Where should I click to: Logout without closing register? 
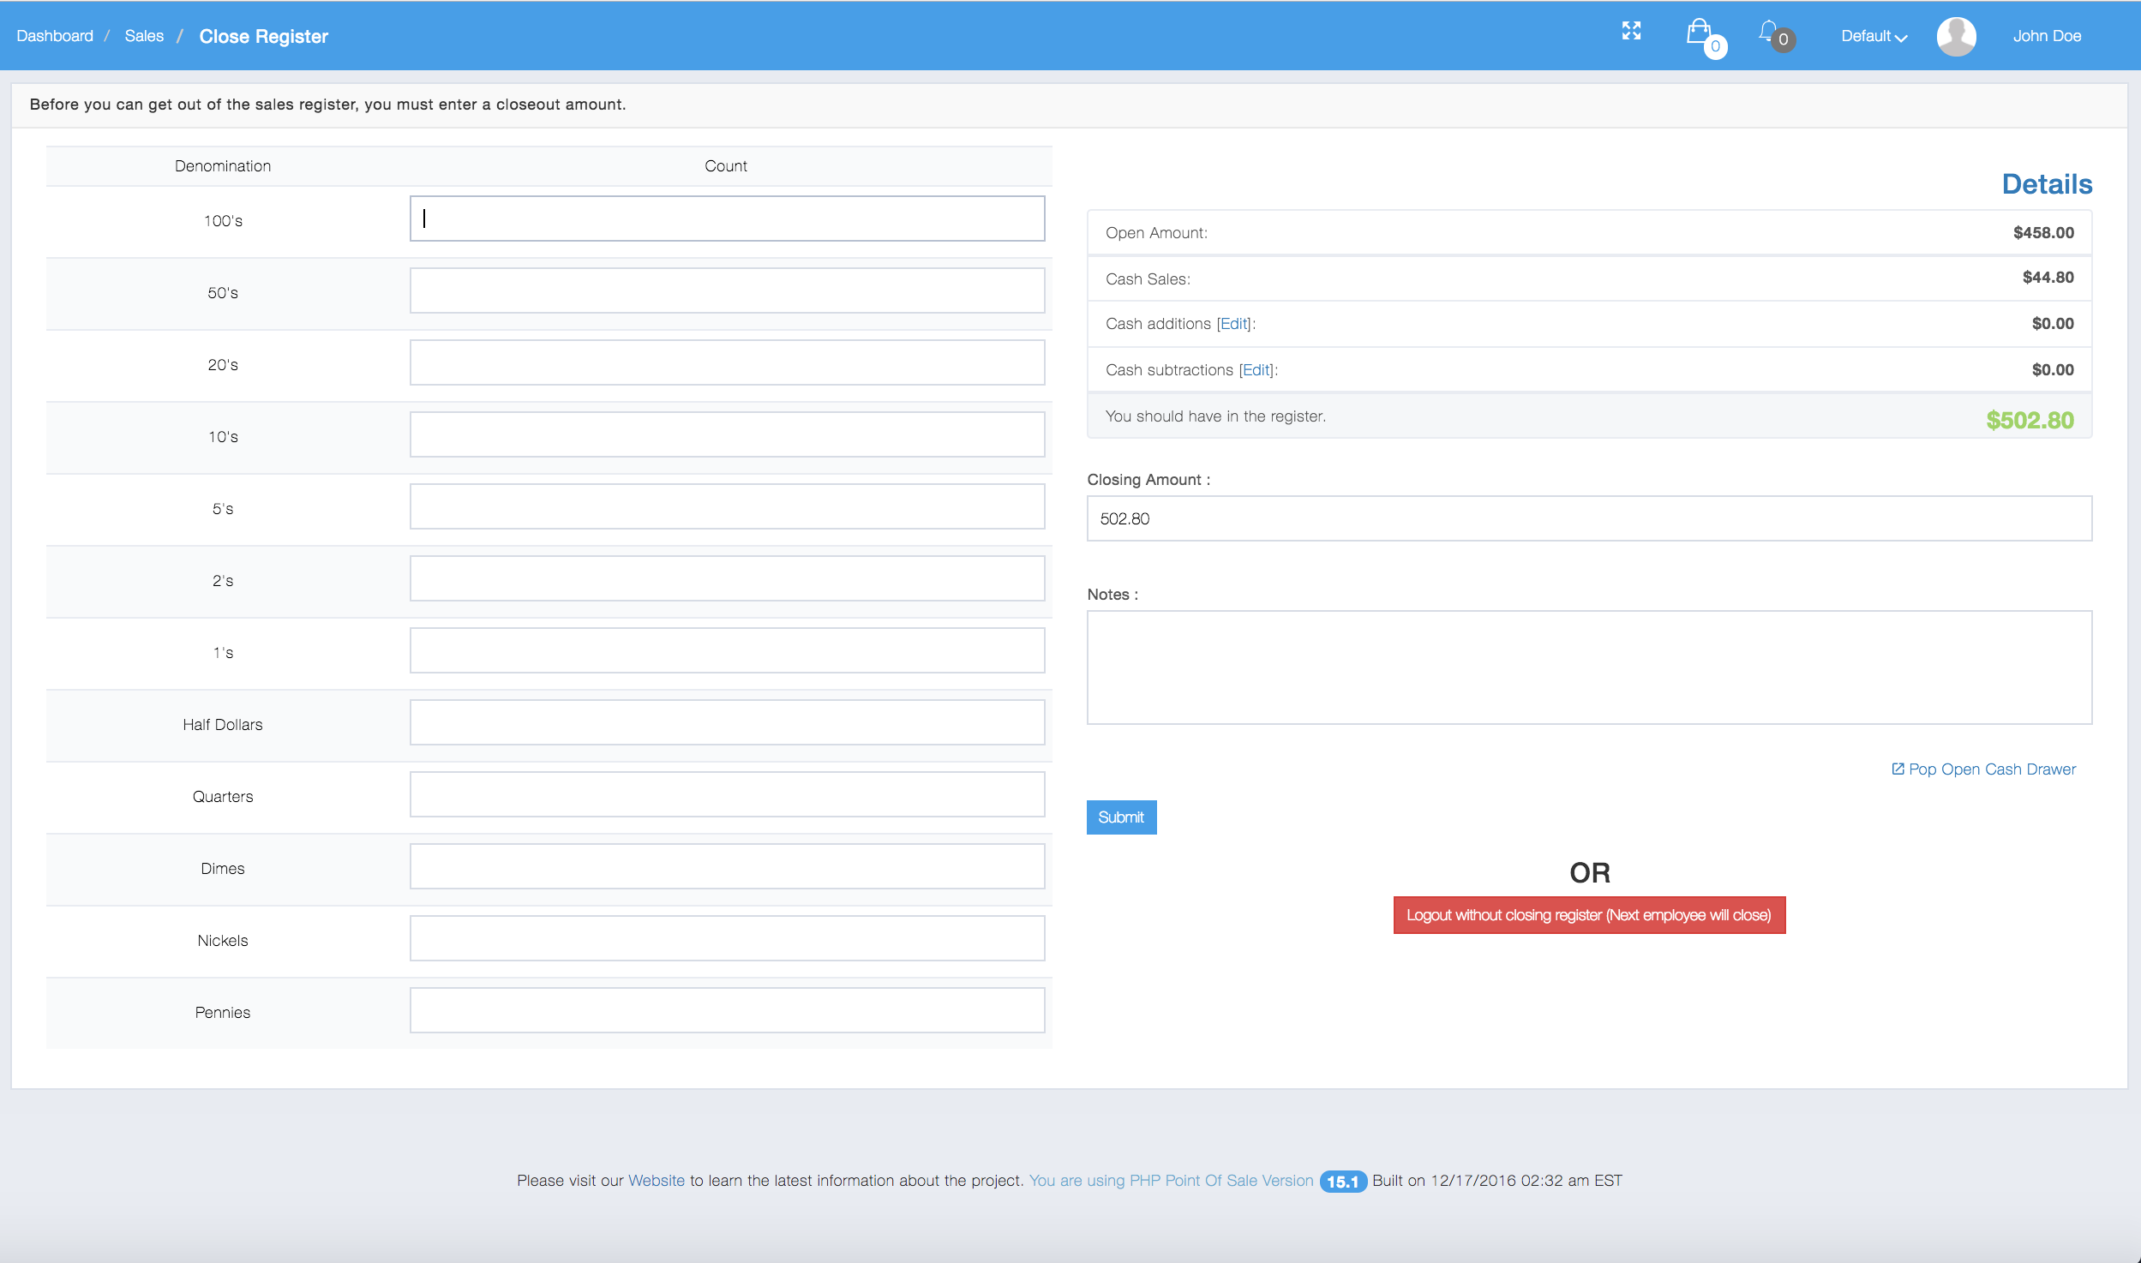[1588, 914]
